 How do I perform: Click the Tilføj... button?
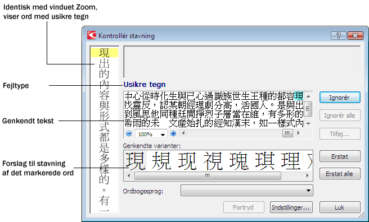pos(340,134)
